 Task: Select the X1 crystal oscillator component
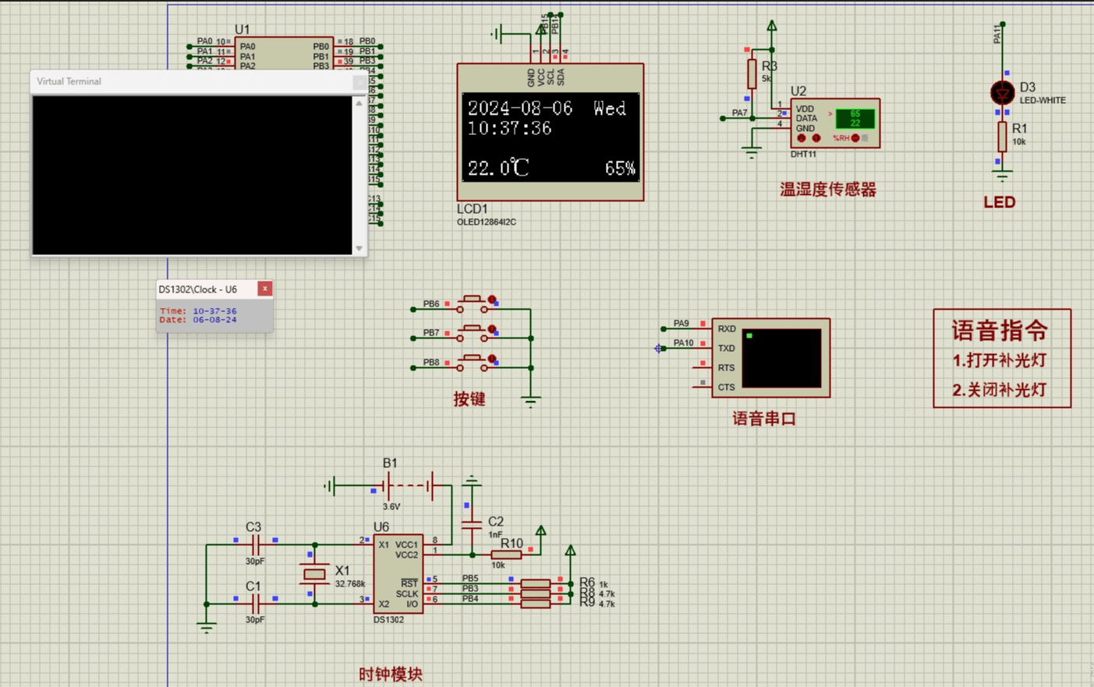click(x=314, y=574)
